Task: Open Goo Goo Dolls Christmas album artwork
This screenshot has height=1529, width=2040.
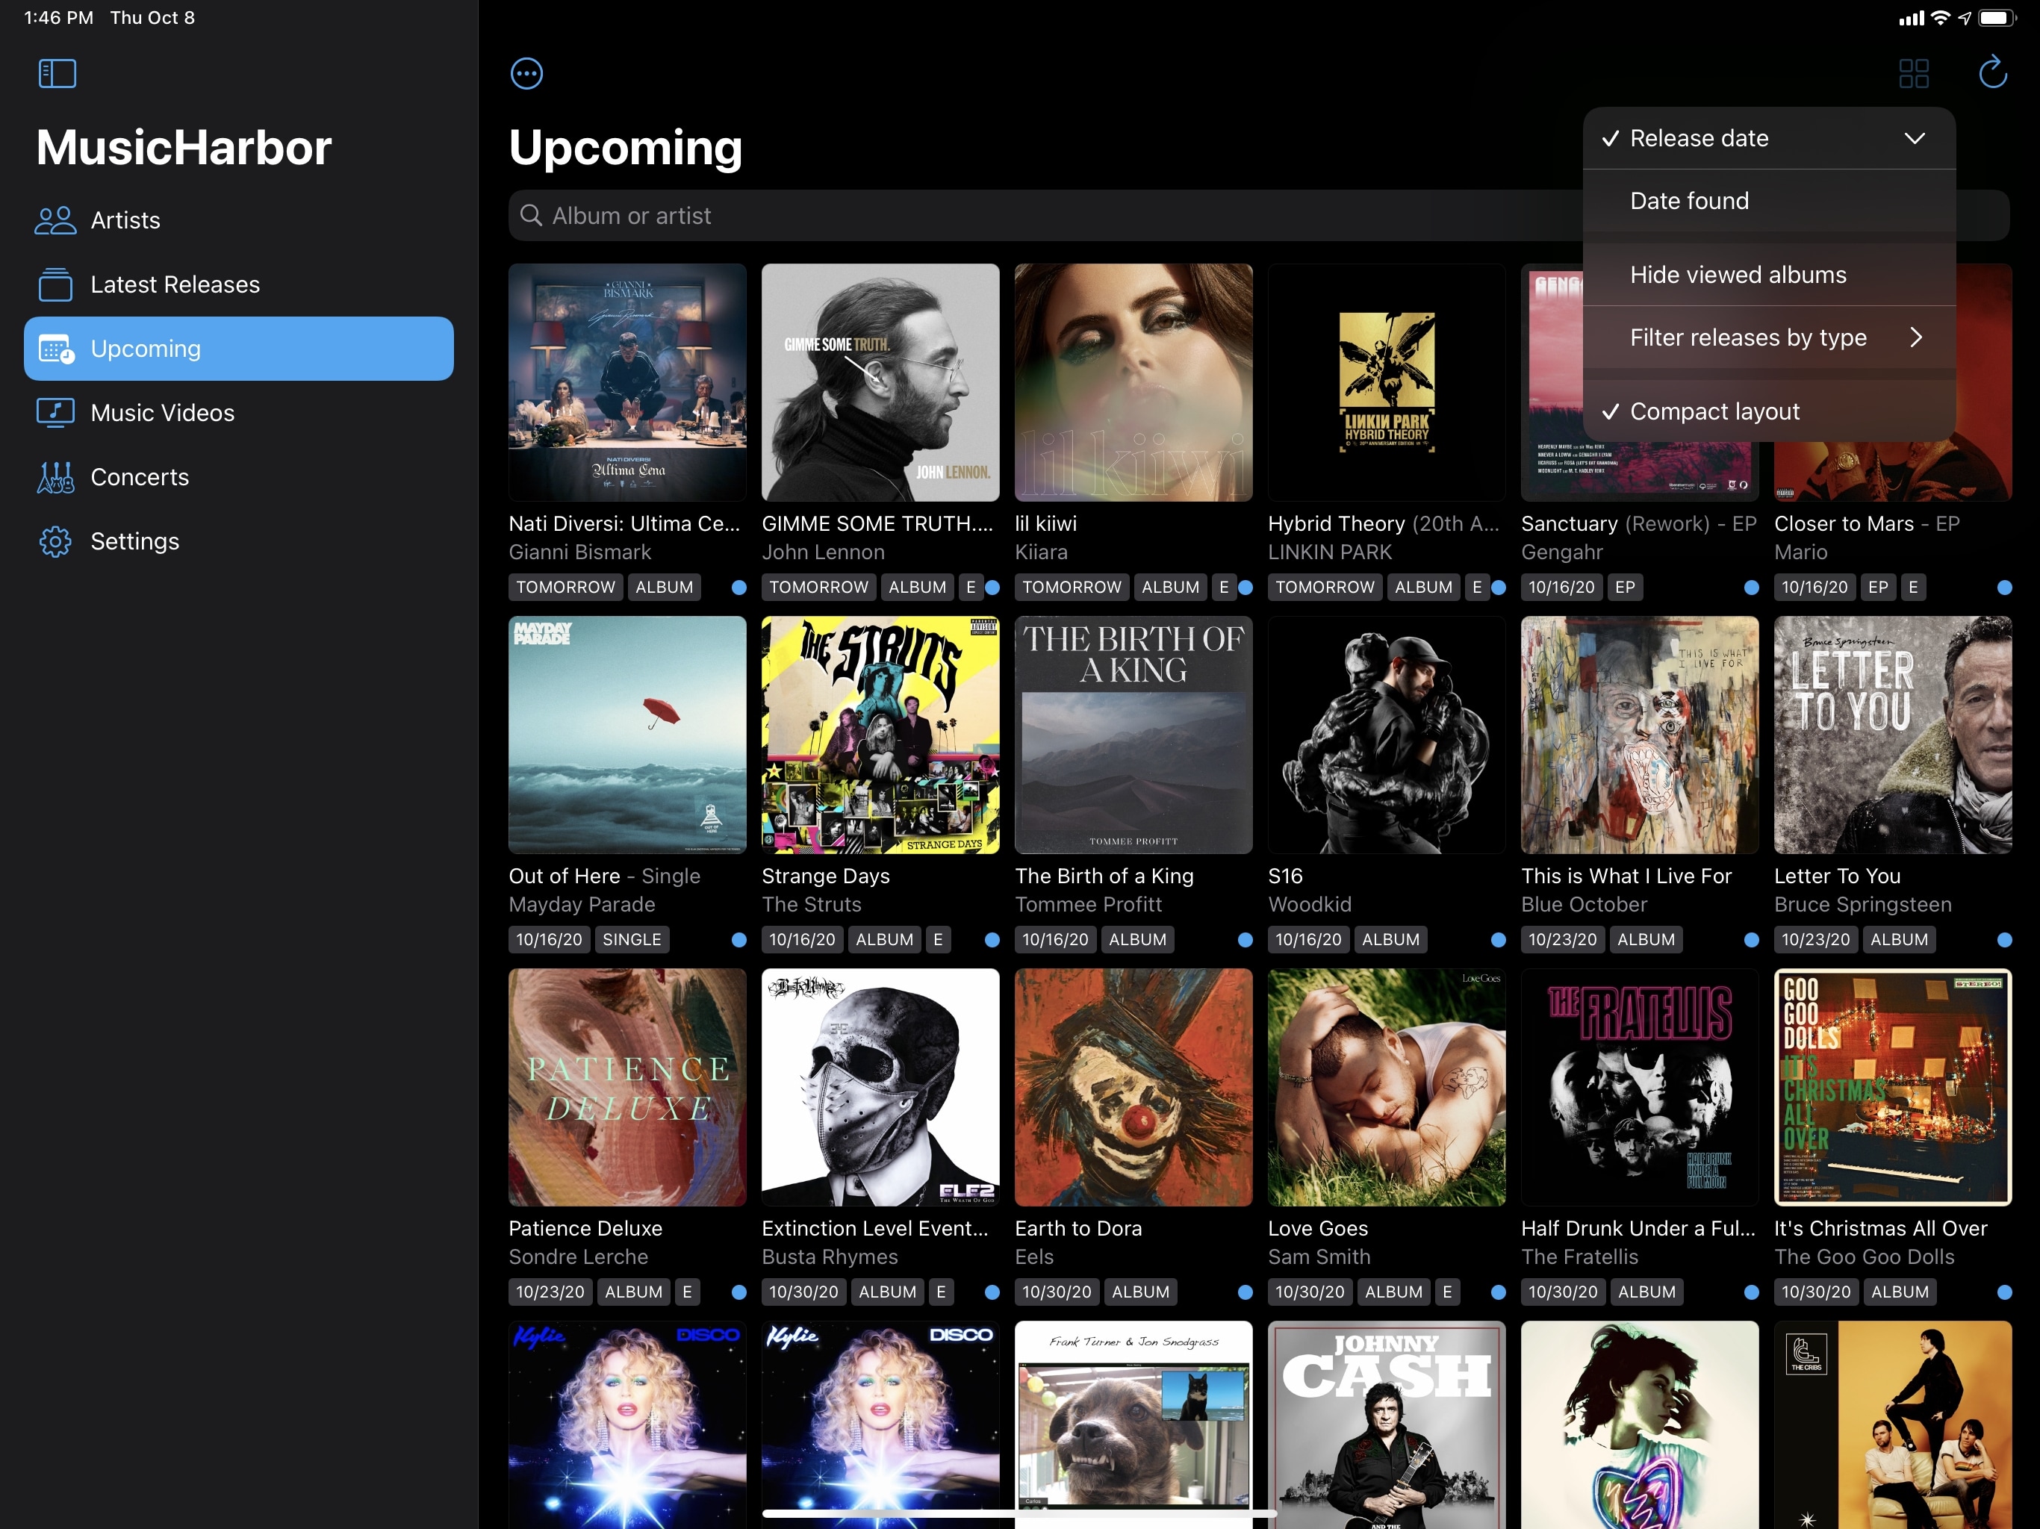Action: 1892,1087
